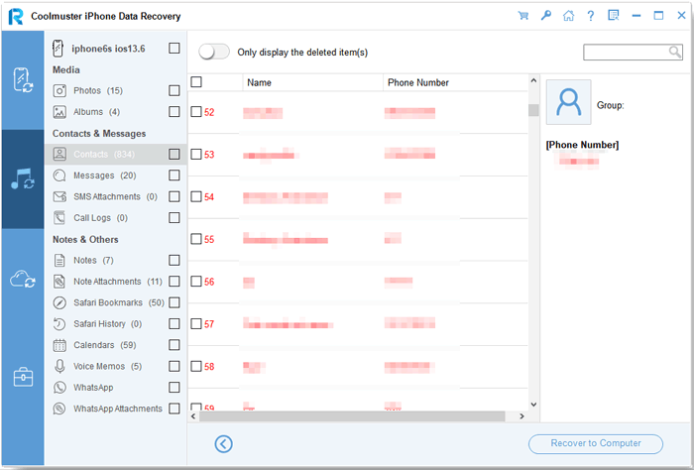Click the key registration icon
The width and height of the screenshot is (694, 470).
click(x=545, y=16)
